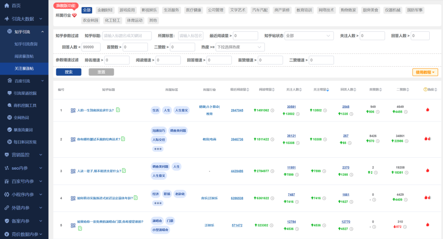
Task: Click the 人生意义 tag in row 1
Action: (x=181, y=110)
